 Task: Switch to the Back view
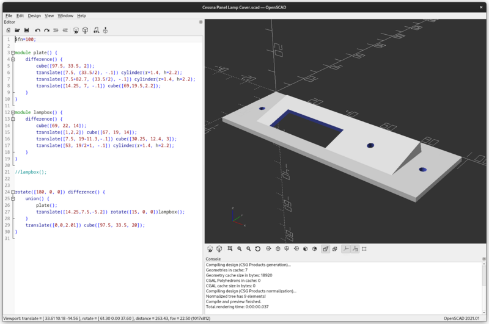click(314, 249)
